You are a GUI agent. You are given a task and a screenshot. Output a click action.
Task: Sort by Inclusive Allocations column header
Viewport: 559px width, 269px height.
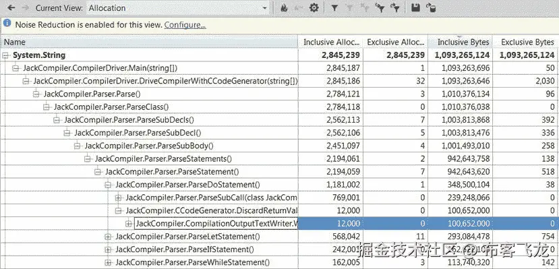(331, 42)
